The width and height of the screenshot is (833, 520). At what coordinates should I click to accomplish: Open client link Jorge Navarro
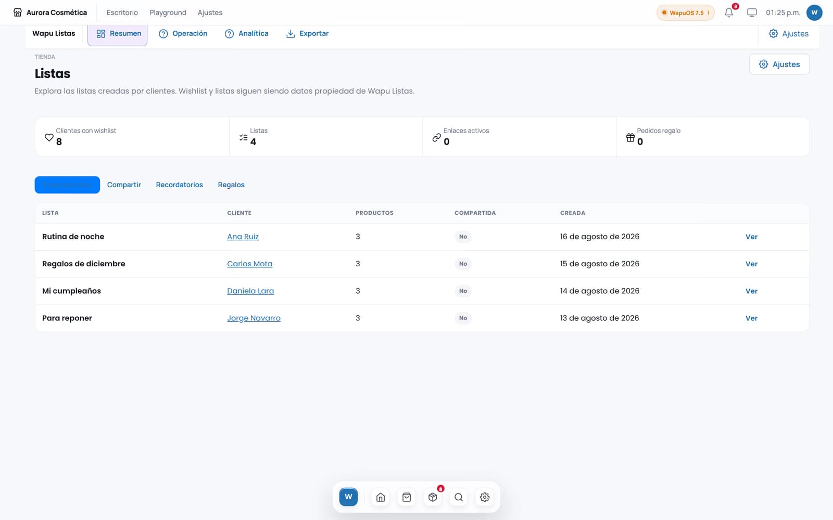pyautogui.click(x=254, y=318)
